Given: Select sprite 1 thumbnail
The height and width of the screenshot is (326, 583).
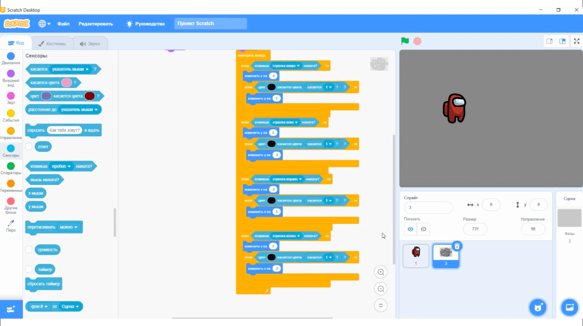Looking at the screenshot, I should (416, 256).
